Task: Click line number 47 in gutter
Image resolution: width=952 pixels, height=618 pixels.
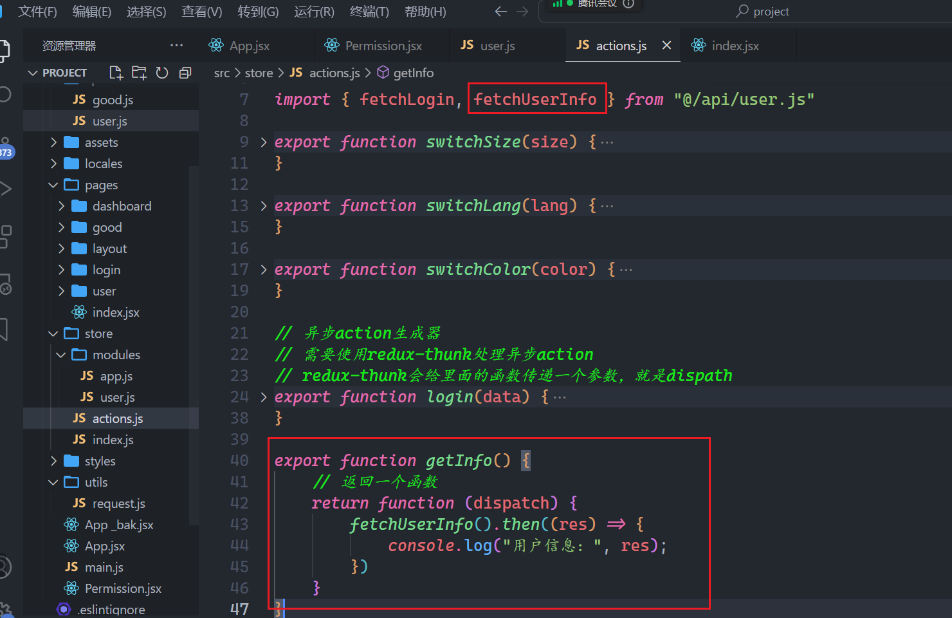Action: [239, 609]
